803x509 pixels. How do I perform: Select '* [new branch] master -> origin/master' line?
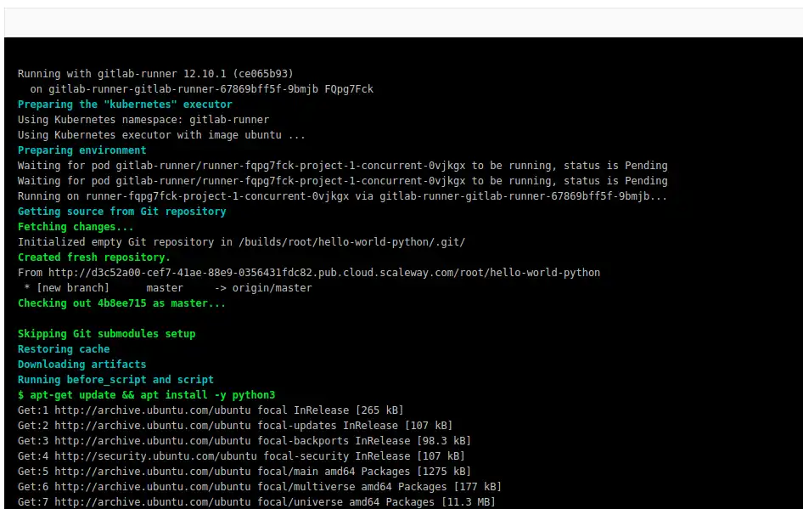click(168, 288)
